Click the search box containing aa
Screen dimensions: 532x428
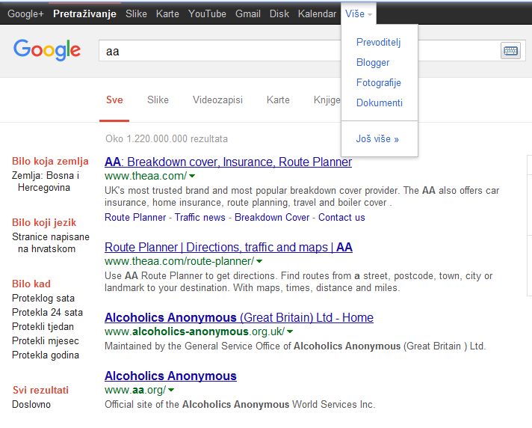[299, 51]
